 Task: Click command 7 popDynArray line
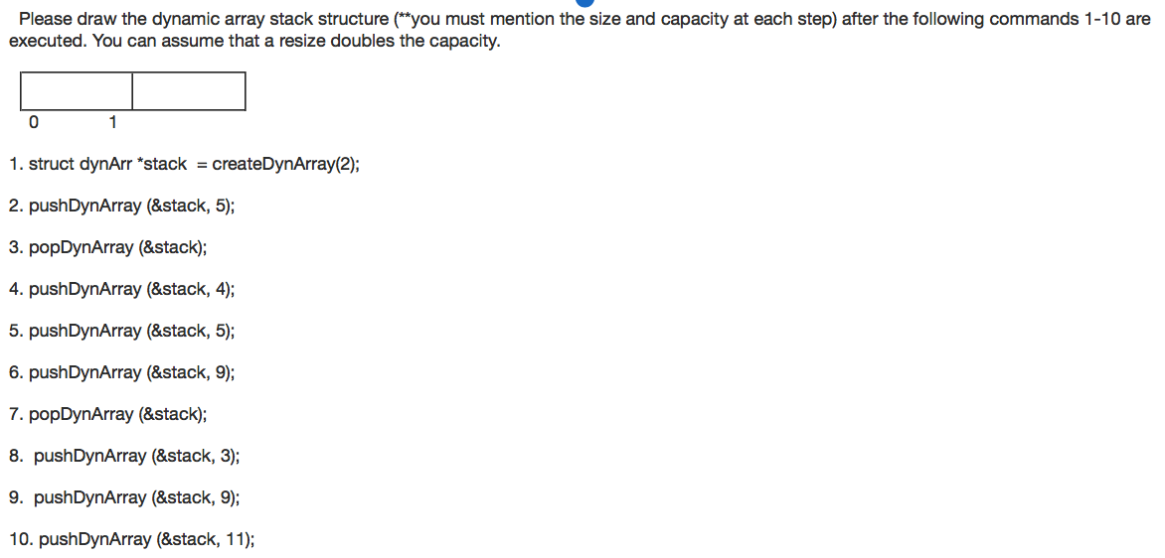[x=107, y=414]
